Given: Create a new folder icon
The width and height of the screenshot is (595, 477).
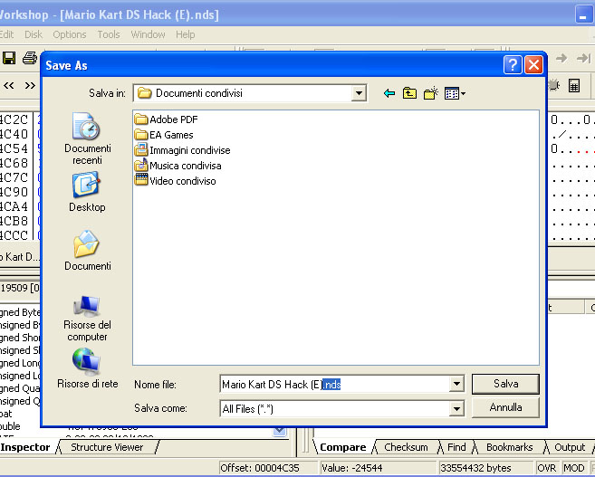Looking at the screenshot, I should (x=431, y=93).
